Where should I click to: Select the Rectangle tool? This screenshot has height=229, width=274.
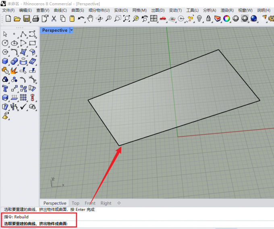point(33,43)
